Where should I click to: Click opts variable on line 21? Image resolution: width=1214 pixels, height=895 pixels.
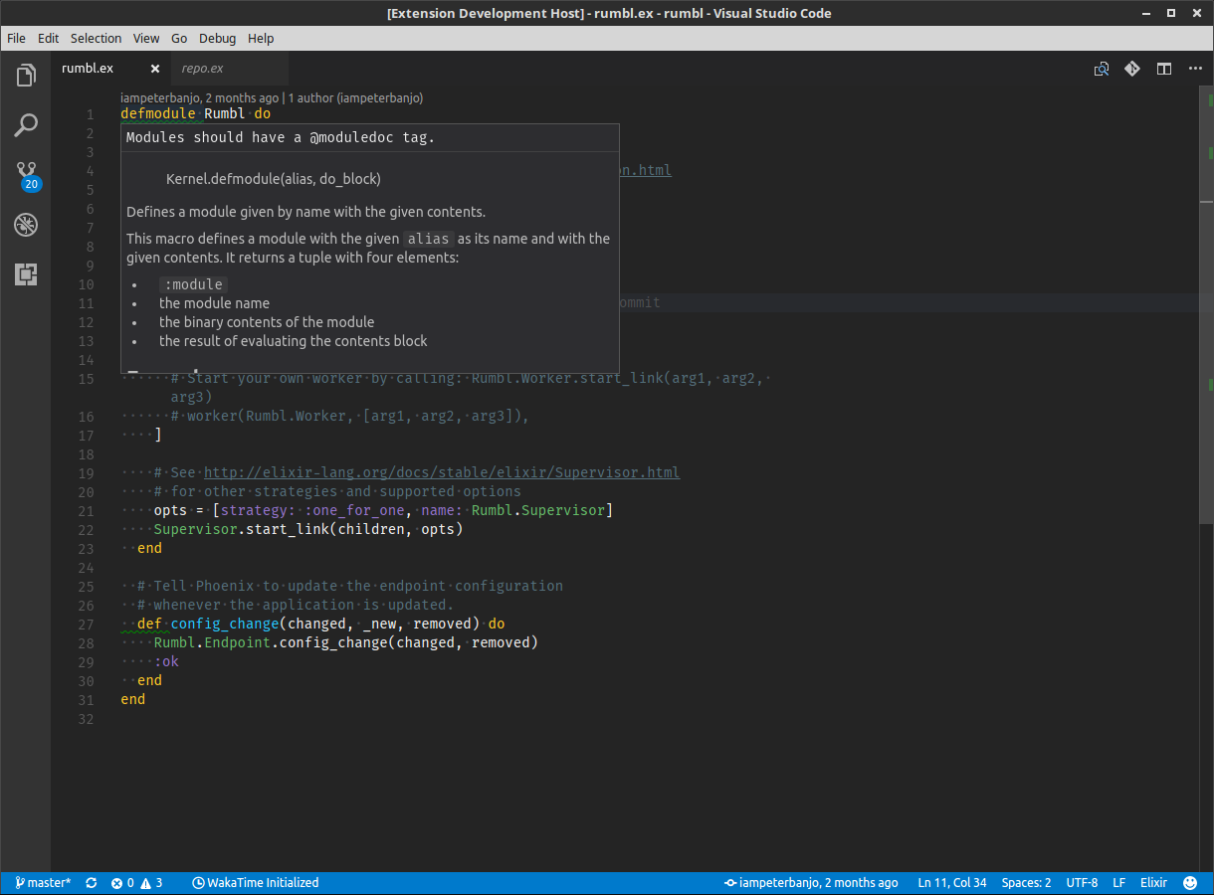(x=170, y=510)
